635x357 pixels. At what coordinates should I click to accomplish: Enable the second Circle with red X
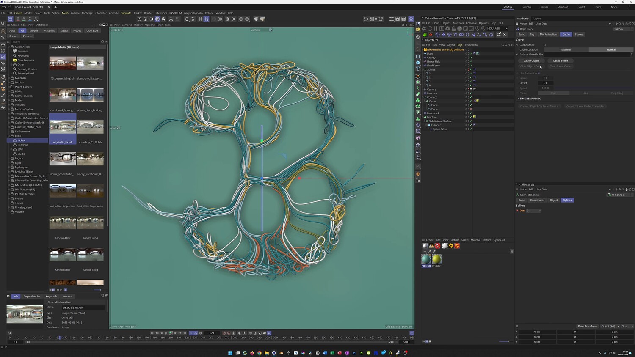[x=471, y=109]
